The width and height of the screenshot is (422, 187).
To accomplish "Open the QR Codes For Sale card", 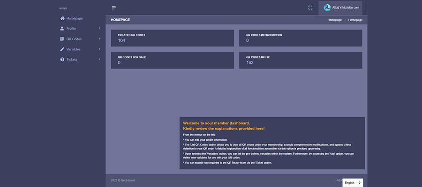I will point(172,60).
